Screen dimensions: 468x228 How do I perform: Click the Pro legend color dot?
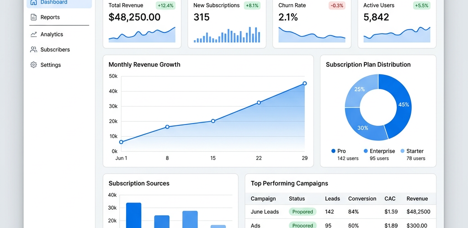[333, 151]
